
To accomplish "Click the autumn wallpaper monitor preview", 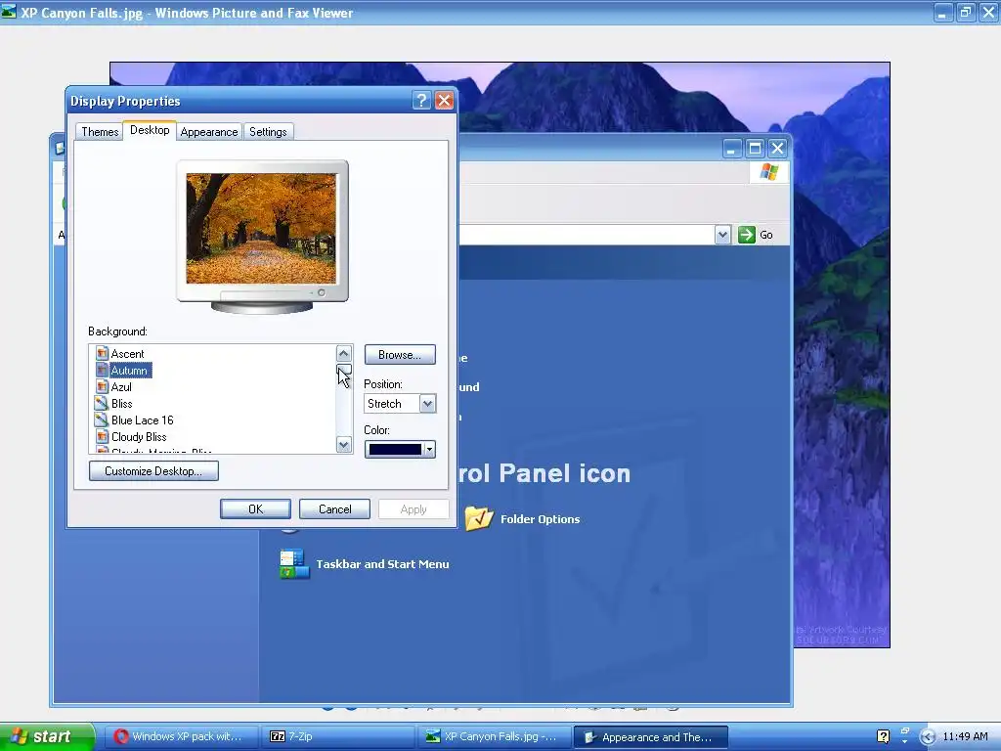I will (x=262, y=228).
